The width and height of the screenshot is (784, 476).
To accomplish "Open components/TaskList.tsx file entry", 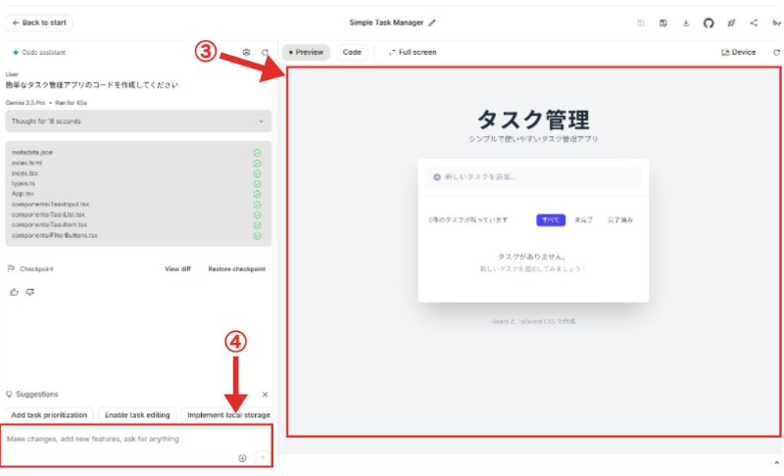I will pos(48,214).
